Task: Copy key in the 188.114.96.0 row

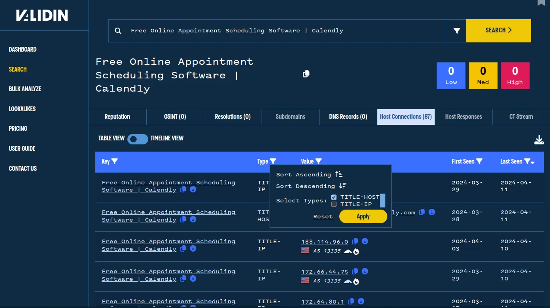Action: [183, 248]
